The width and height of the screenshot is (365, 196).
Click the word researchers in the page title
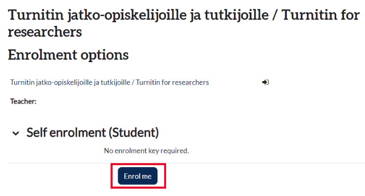45,33
